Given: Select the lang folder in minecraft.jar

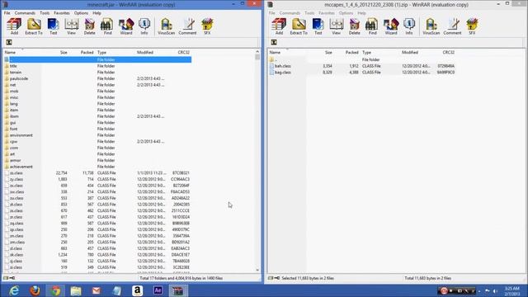Looking at the screenshot, I should [x=14, y=104].
